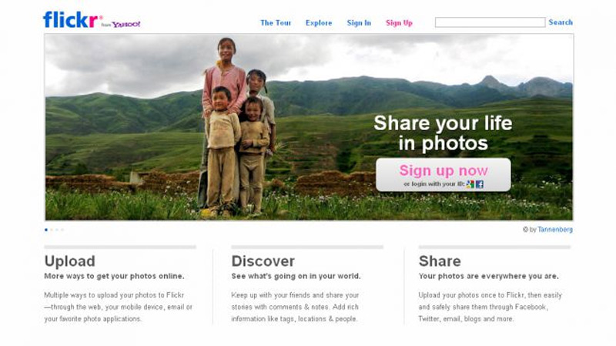Image resolution: width=616 pixels, height=346 pixels.
Task: Go to the Sign In page
Action: coord(359,23)
